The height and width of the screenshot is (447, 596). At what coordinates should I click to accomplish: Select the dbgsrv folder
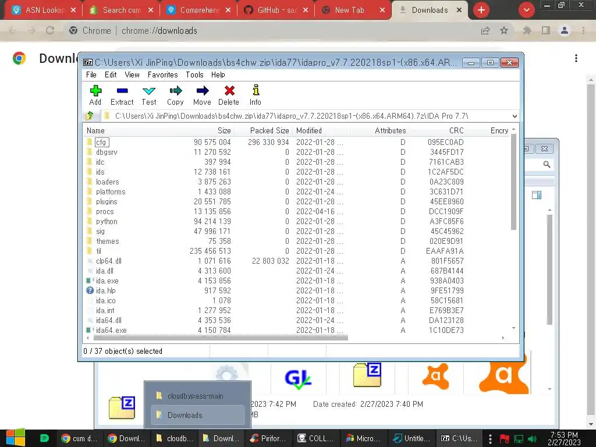pyautogui.click(x=107, y=152)
